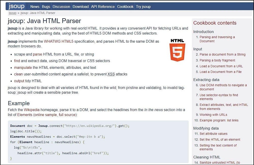254x165 pixels.
Task: Click the log(doc.title()); code line
Action: (x=26, y=131)
